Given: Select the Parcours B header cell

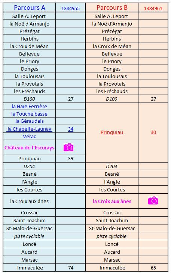Looking at the screenshot, I should pos(112,8).
